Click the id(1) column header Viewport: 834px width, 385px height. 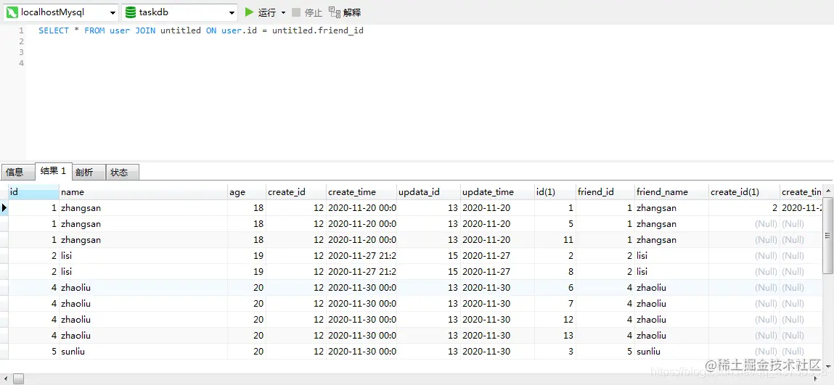click(x=555, y=191)
